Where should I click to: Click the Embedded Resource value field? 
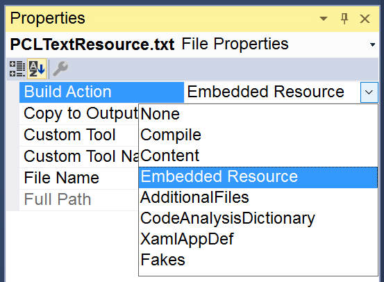coord(272,92)
